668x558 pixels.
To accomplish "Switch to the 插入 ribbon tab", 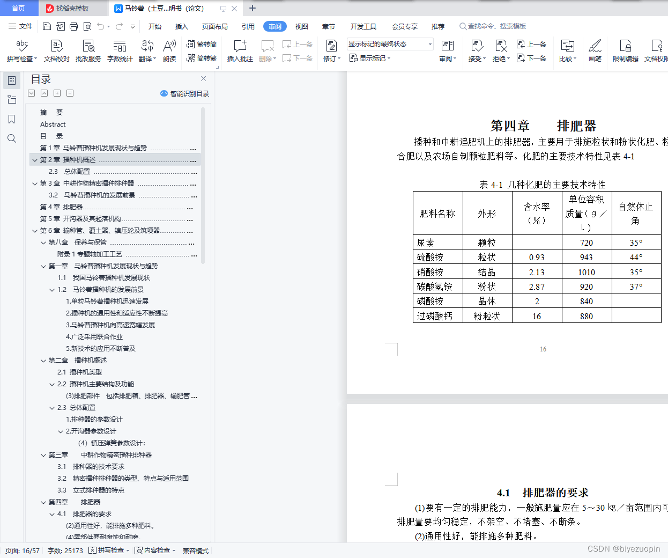I will tap(182, 26).
